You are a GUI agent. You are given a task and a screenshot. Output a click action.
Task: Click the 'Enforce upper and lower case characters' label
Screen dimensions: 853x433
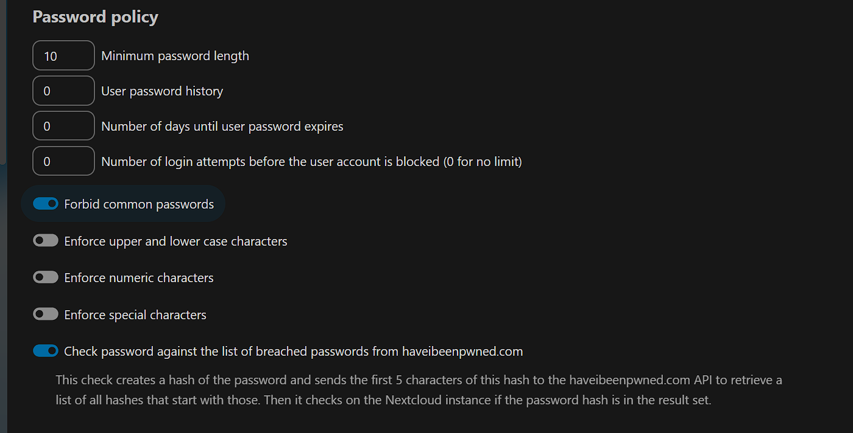175,241
